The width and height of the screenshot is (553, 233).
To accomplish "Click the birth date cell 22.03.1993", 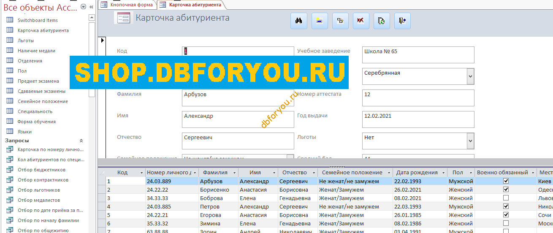I will [420, 207].
